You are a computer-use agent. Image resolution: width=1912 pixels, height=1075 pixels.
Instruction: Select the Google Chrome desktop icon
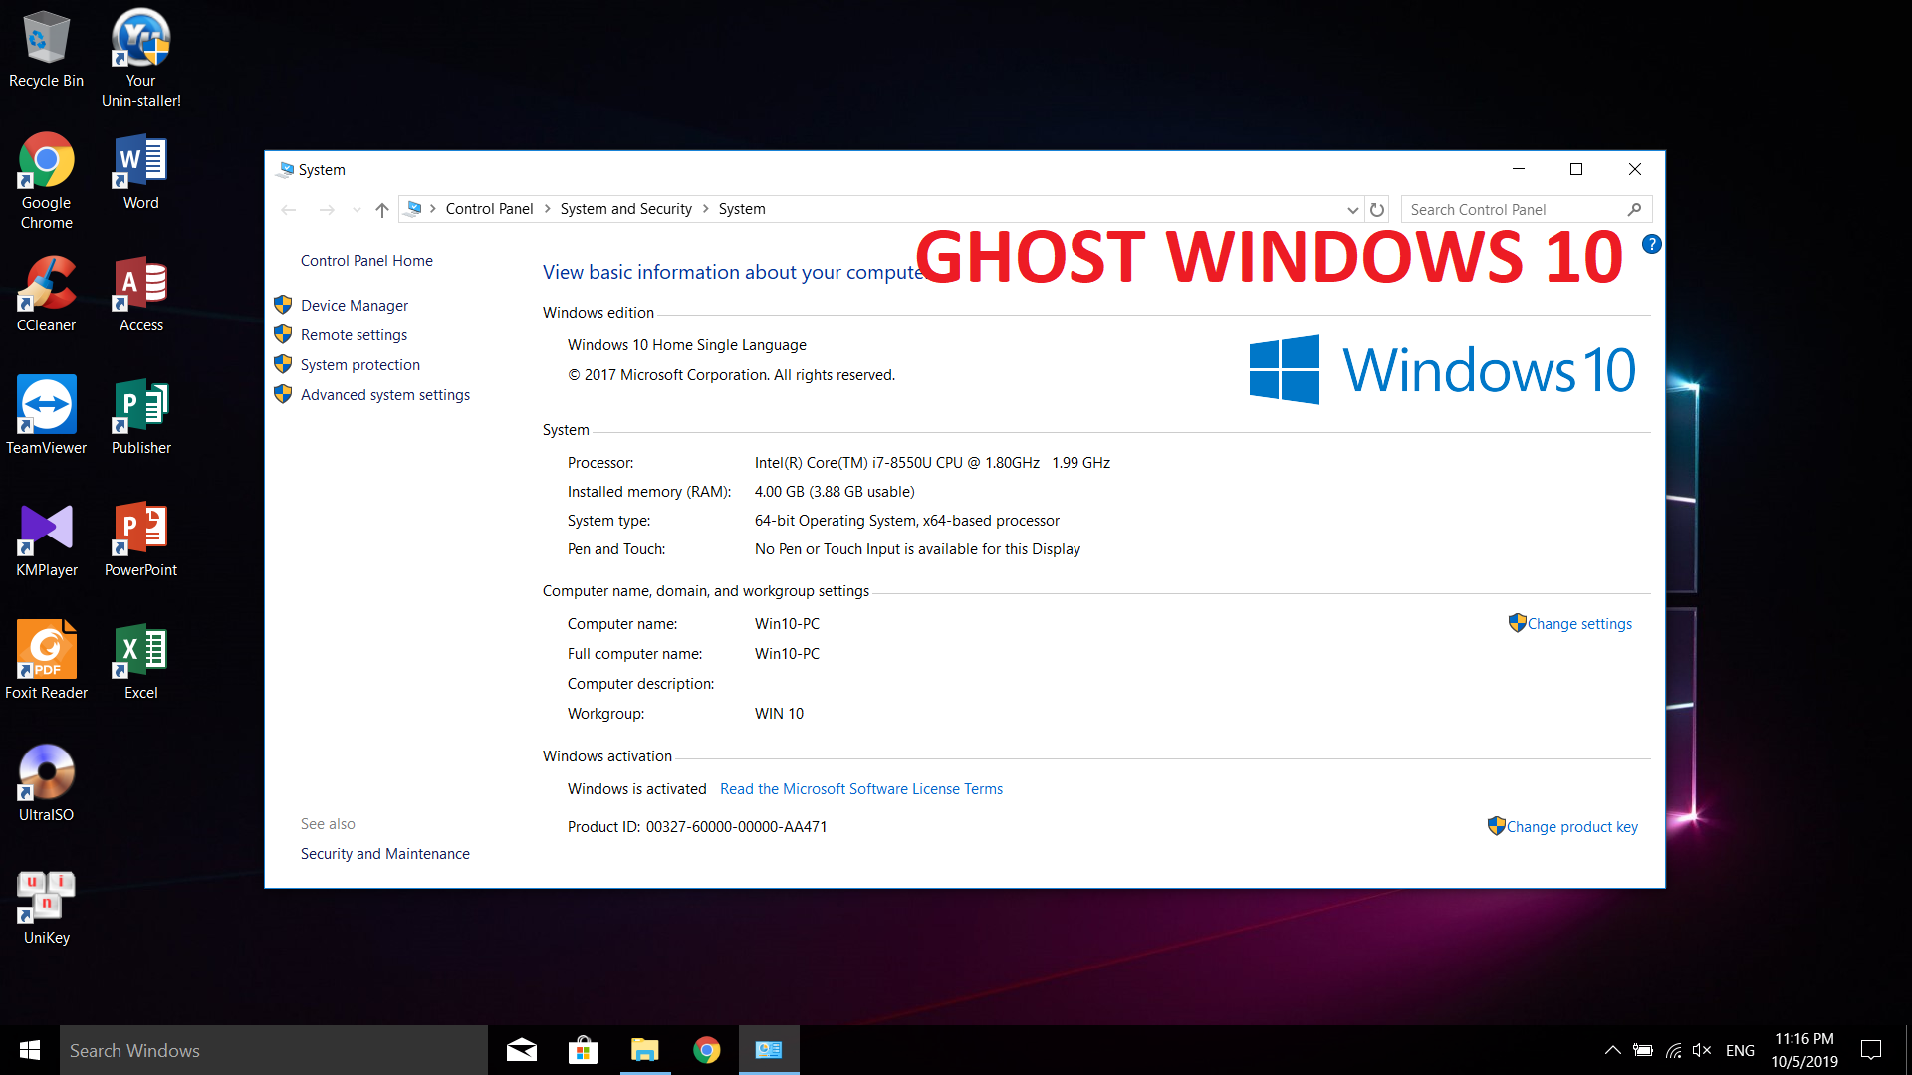(46, 180)
